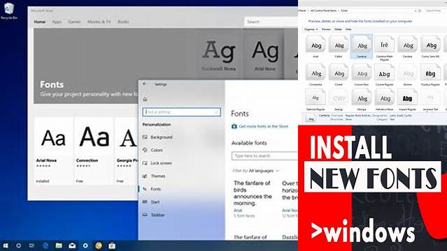Click the Windows Start button on taskbar
Image resolution: width=447 pixels, height=251 pixels.
click(6, 245)
